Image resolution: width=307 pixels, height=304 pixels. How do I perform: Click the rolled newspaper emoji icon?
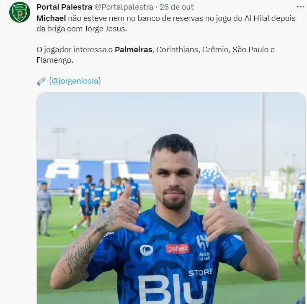(x=41, y=81)
